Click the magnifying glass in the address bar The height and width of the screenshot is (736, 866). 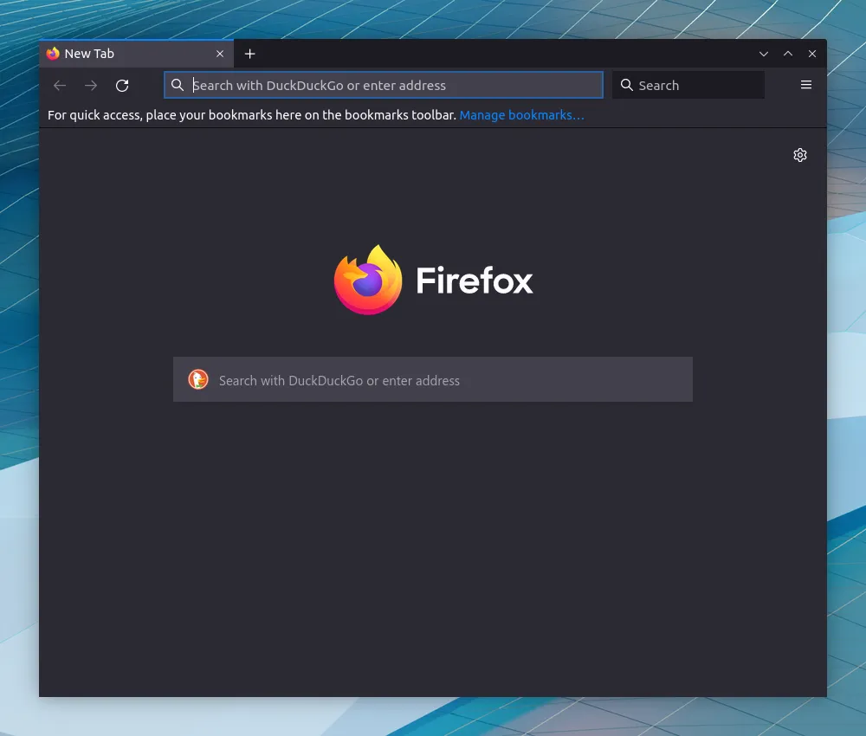point(178,85)
